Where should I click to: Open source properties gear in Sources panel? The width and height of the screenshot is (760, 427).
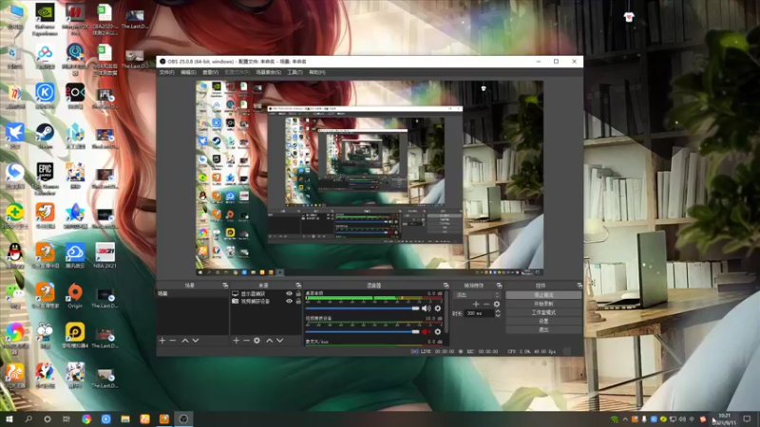click(256, 341)
